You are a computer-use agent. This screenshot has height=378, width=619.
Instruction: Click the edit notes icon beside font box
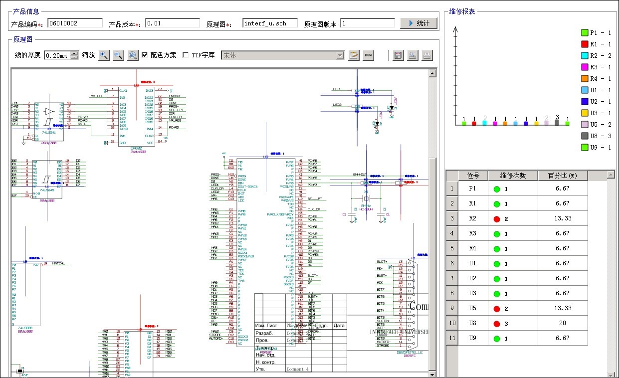point(354,55)
